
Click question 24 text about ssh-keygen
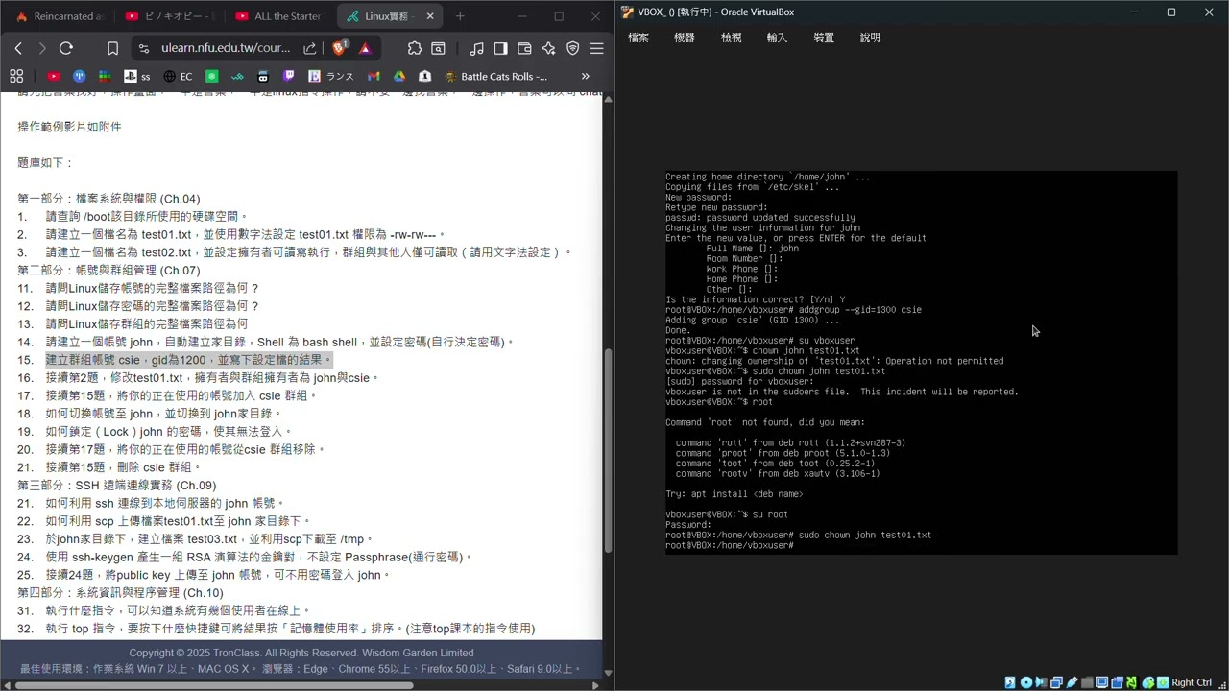coord(259,557)
